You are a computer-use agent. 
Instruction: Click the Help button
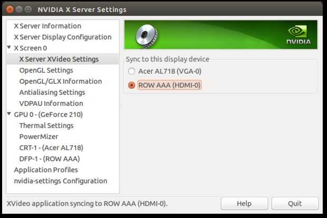tap(244, 203)
